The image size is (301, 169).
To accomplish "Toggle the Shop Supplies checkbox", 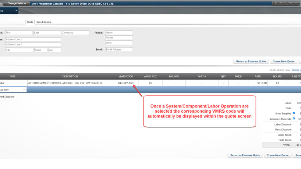I will click(x=294, y=113).
